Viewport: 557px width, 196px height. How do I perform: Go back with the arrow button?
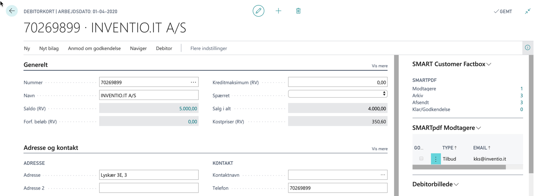pos(12,11)
